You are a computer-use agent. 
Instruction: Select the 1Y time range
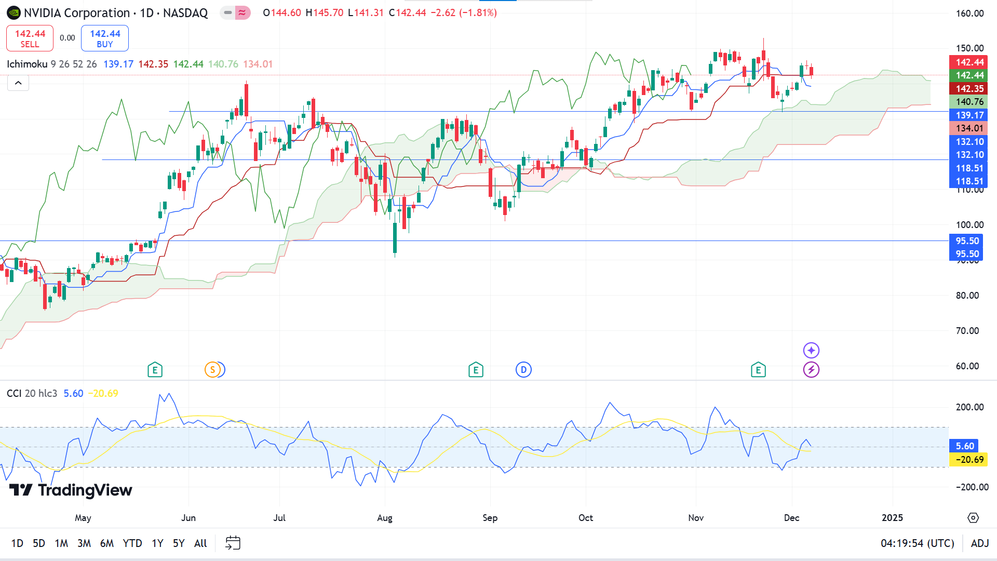pyautogui.click(x=157, y=543)
